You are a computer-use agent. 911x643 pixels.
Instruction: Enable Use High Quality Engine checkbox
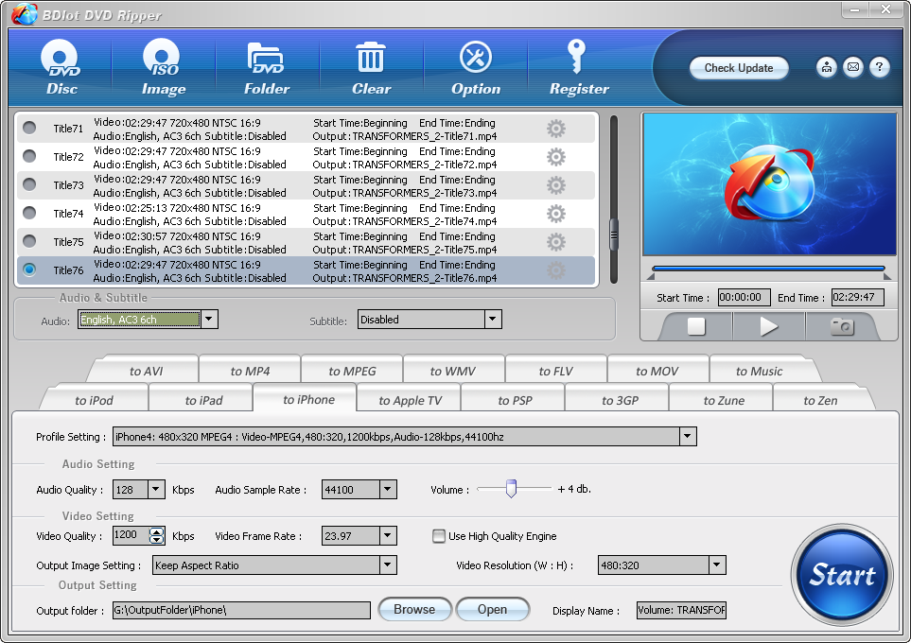point(439,535)
